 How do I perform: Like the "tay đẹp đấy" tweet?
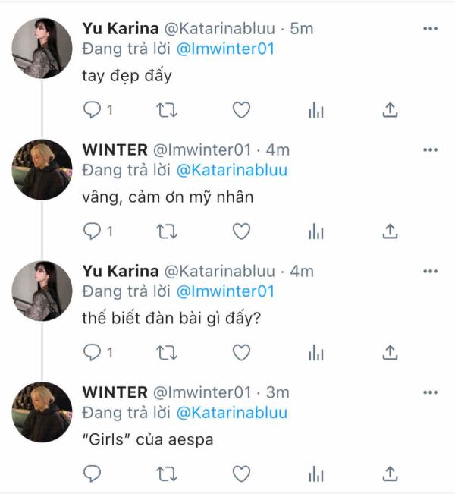(x=241, y=111)
